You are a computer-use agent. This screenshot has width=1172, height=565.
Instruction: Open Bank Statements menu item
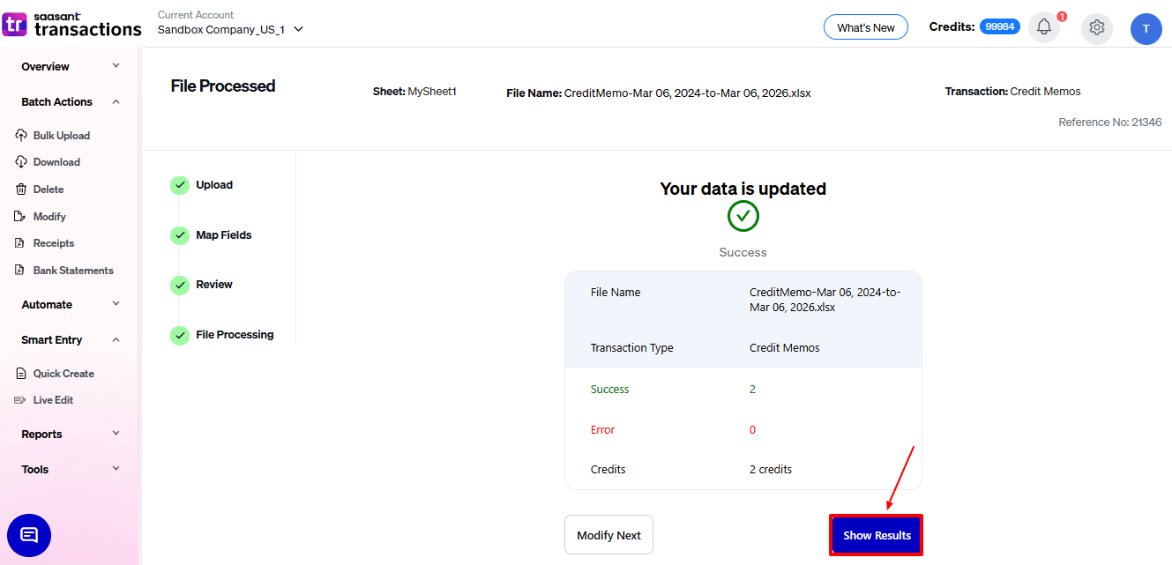73,271
